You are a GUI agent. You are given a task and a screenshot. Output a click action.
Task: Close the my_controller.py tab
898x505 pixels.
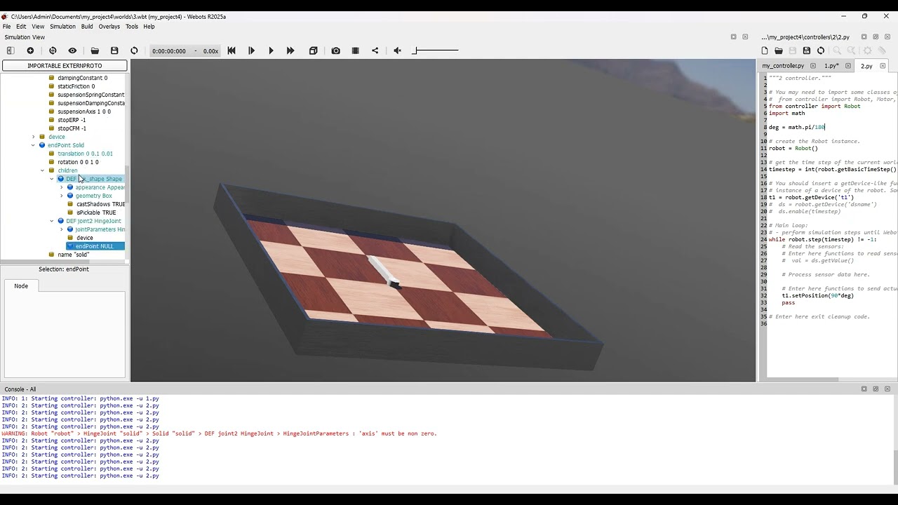tap(812, 66)
